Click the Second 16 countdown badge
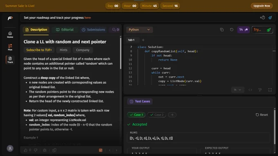The image size is (278, 156). [x=170, y=6]
